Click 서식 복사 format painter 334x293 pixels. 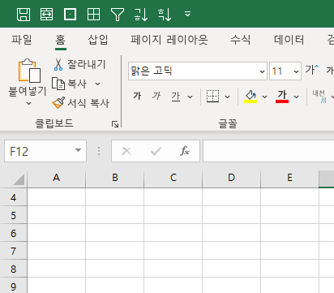click(81, 103)
